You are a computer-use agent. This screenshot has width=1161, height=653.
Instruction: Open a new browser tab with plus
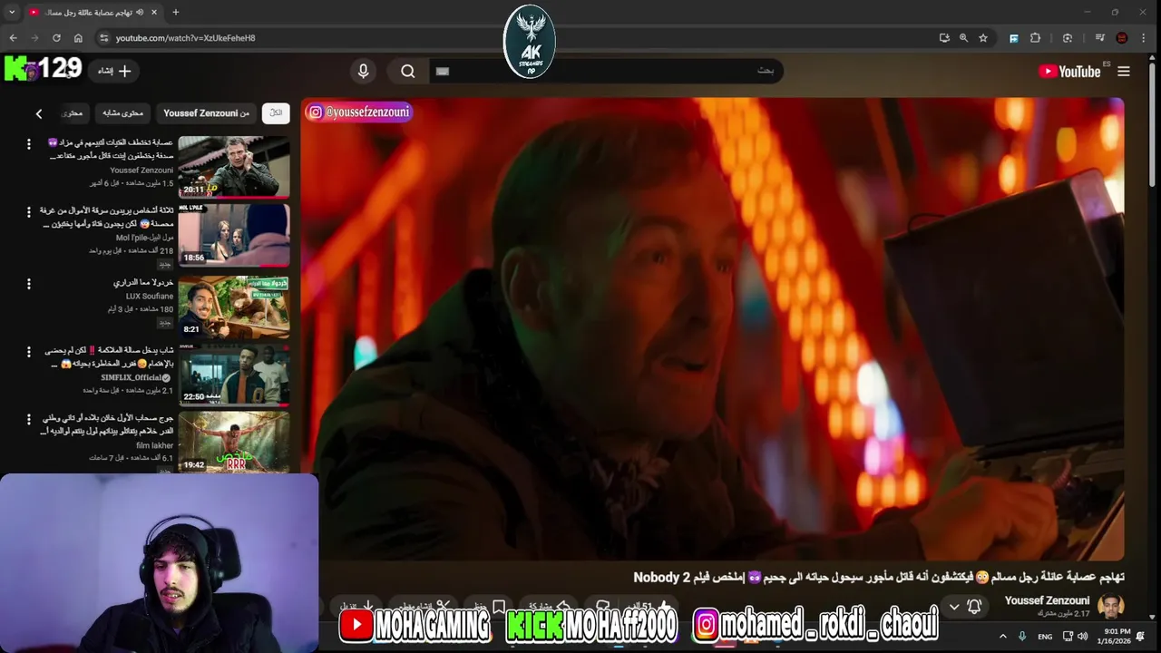coord(175,12)
